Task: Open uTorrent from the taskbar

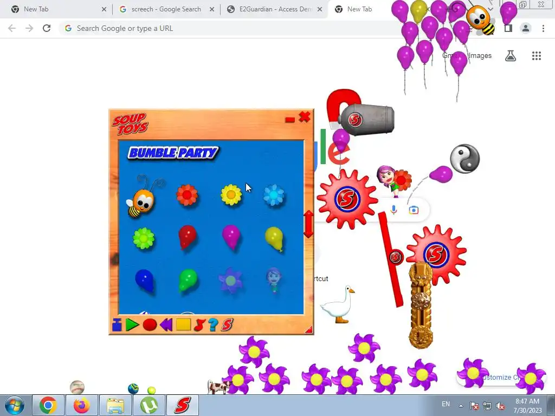Action: 149,405
